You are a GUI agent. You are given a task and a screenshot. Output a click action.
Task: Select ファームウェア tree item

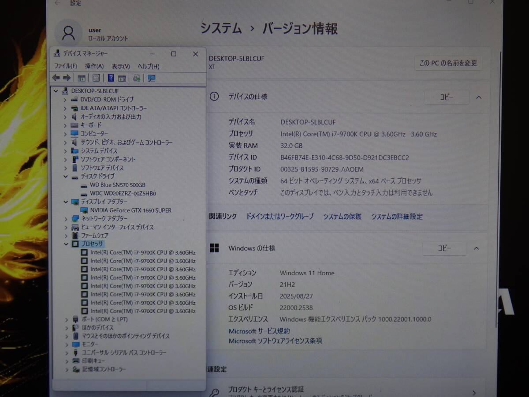(x=94, y=236)
